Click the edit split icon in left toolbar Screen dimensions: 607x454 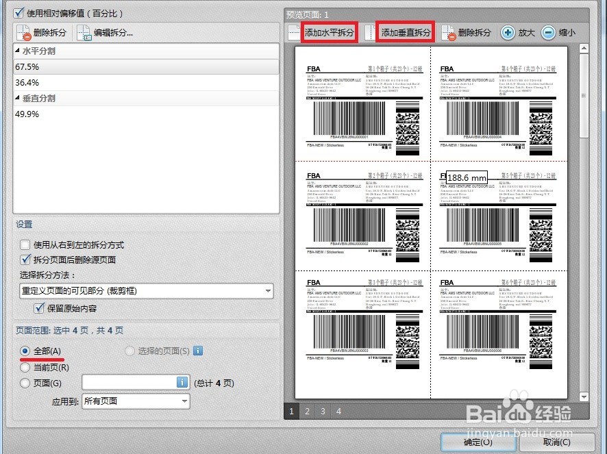pyautogui.click(x=84, y=32)
